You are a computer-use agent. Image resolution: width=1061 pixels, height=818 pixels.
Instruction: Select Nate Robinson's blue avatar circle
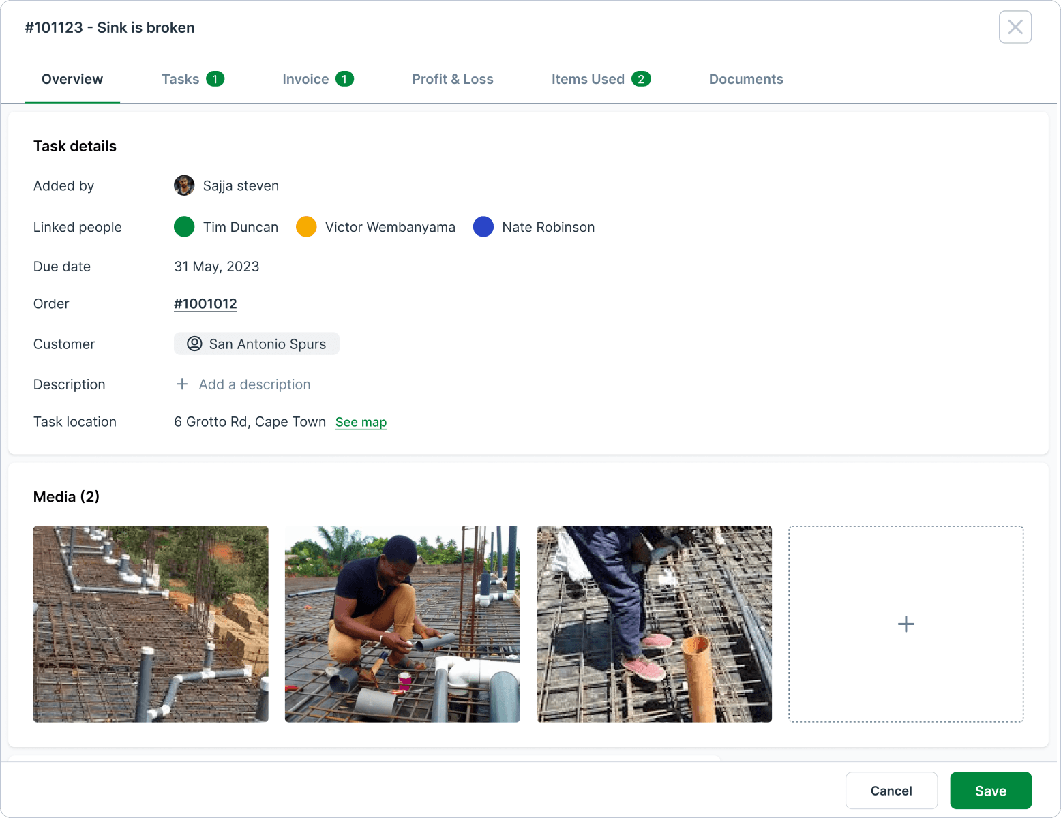(483, 226)
